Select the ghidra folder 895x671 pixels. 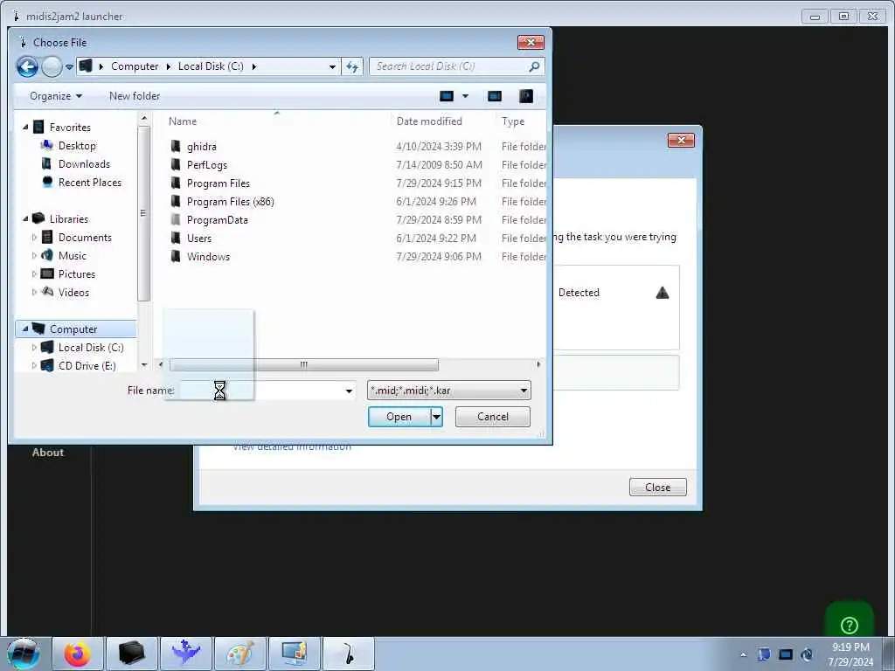pyautogui.click(x=202, y=147)
